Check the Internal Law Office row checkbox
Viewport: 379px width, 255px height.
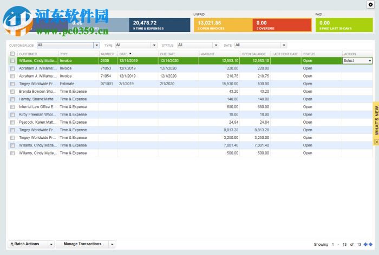tap(12, 107)
